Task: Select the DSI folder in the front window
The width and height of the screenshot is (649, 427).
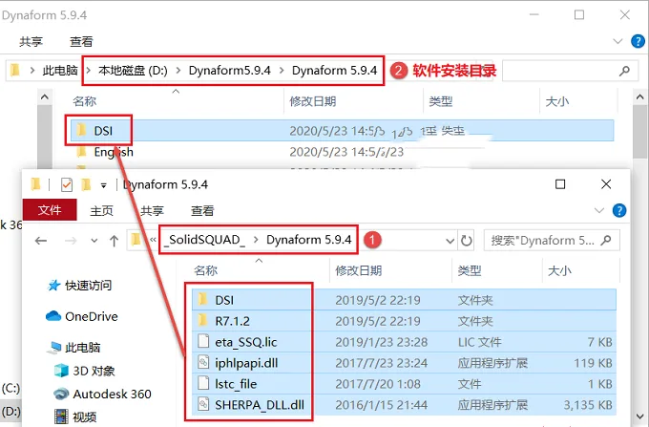Action: (404, 300)
